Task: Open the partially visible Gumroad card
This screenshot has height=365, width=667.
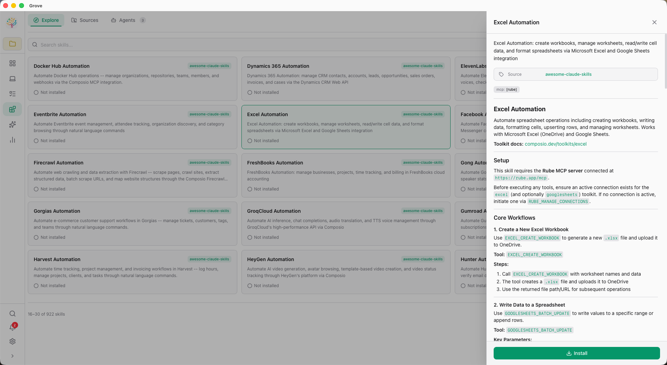Action: (471, 224)
